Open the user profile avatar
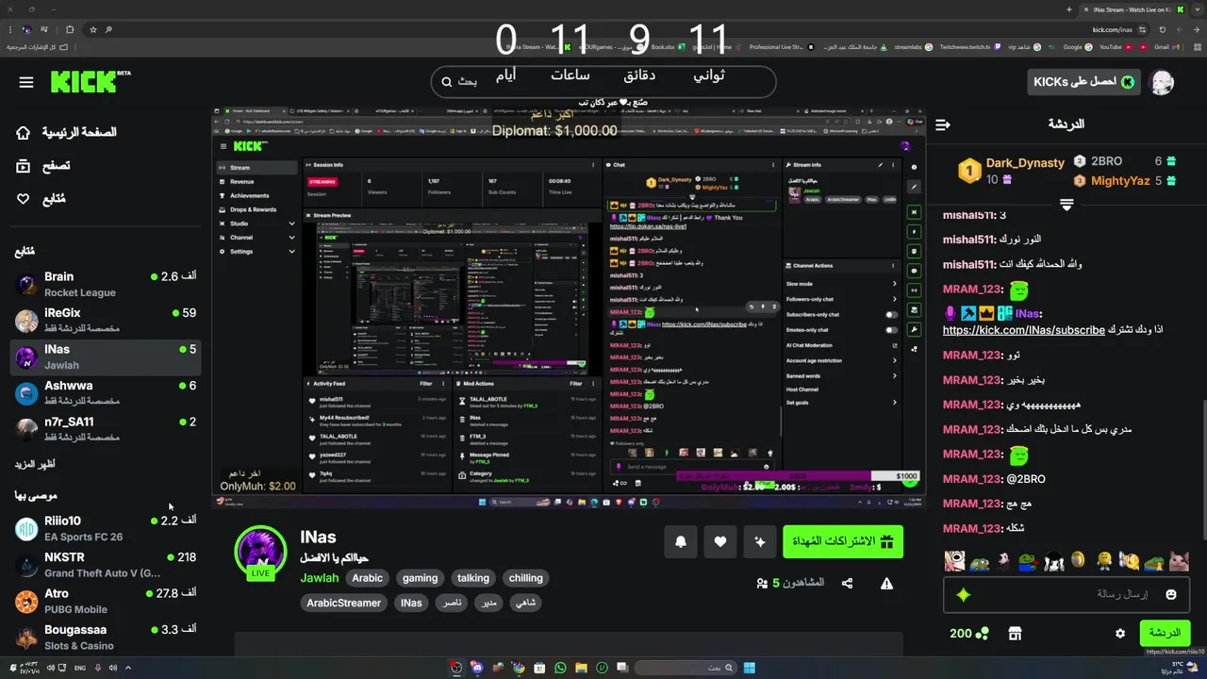 [1162, 82]
